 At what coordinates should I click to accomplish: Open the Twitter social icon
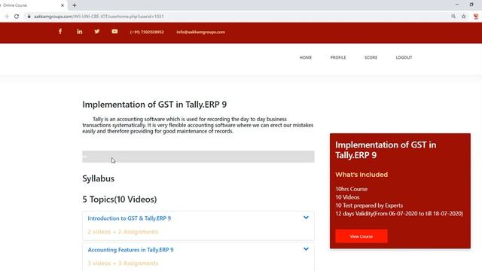(x=97, y=32)
